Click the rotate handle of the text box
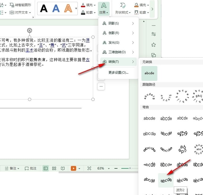Screen dimensions: 203x195 tap(29, 31)
